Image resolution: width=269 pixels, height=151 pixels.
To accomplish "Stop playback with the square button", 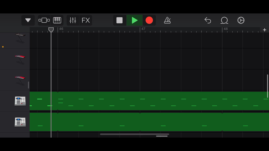I will click(120, 20).
